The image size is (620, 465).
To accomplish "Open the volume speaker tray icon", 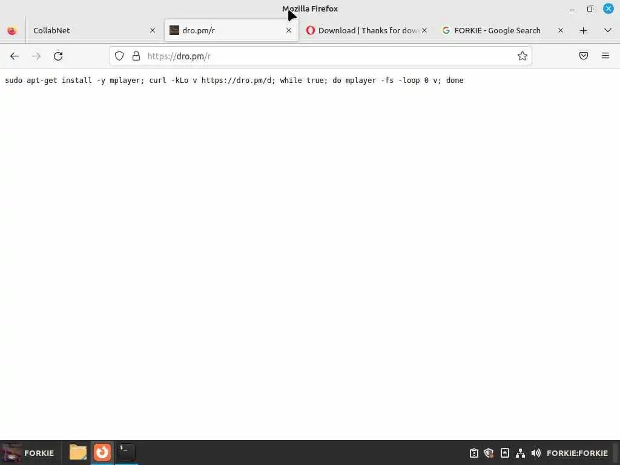I will [x=536, y=453].
